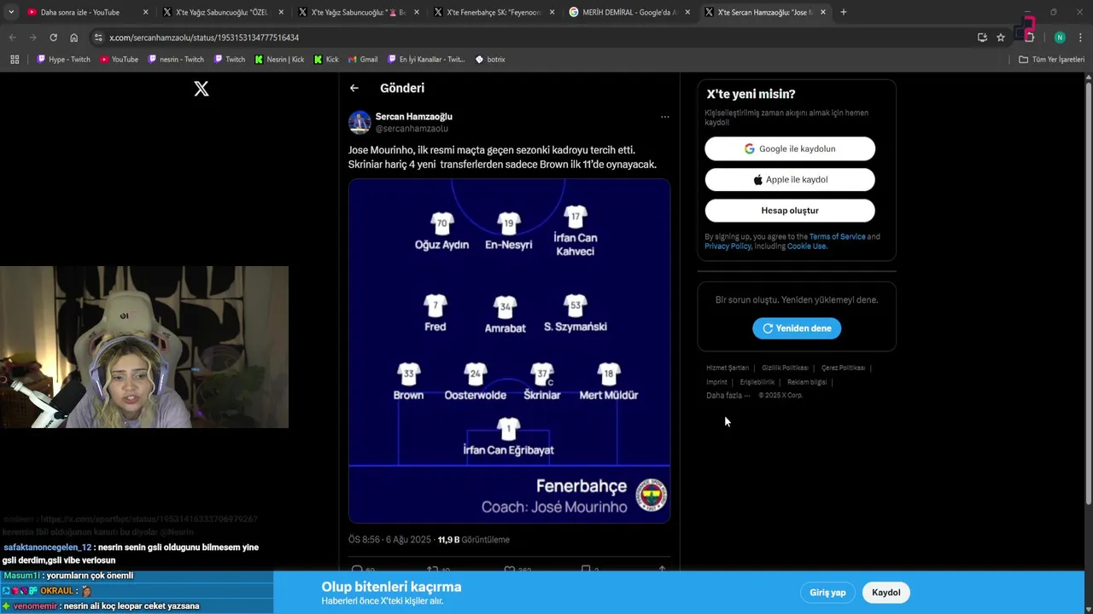Open the 'Imprint' footer link
Screen dimensions: 1093x614
pos(716,382)
